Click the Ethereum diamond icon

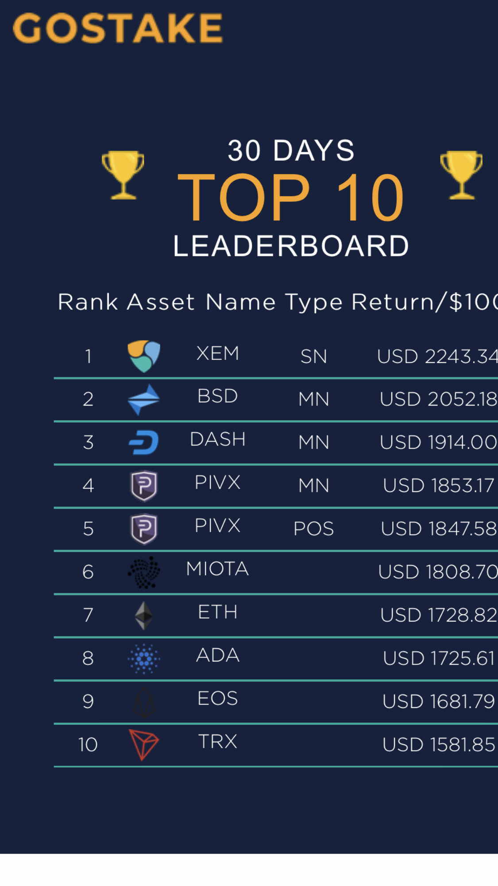[144, 615]
